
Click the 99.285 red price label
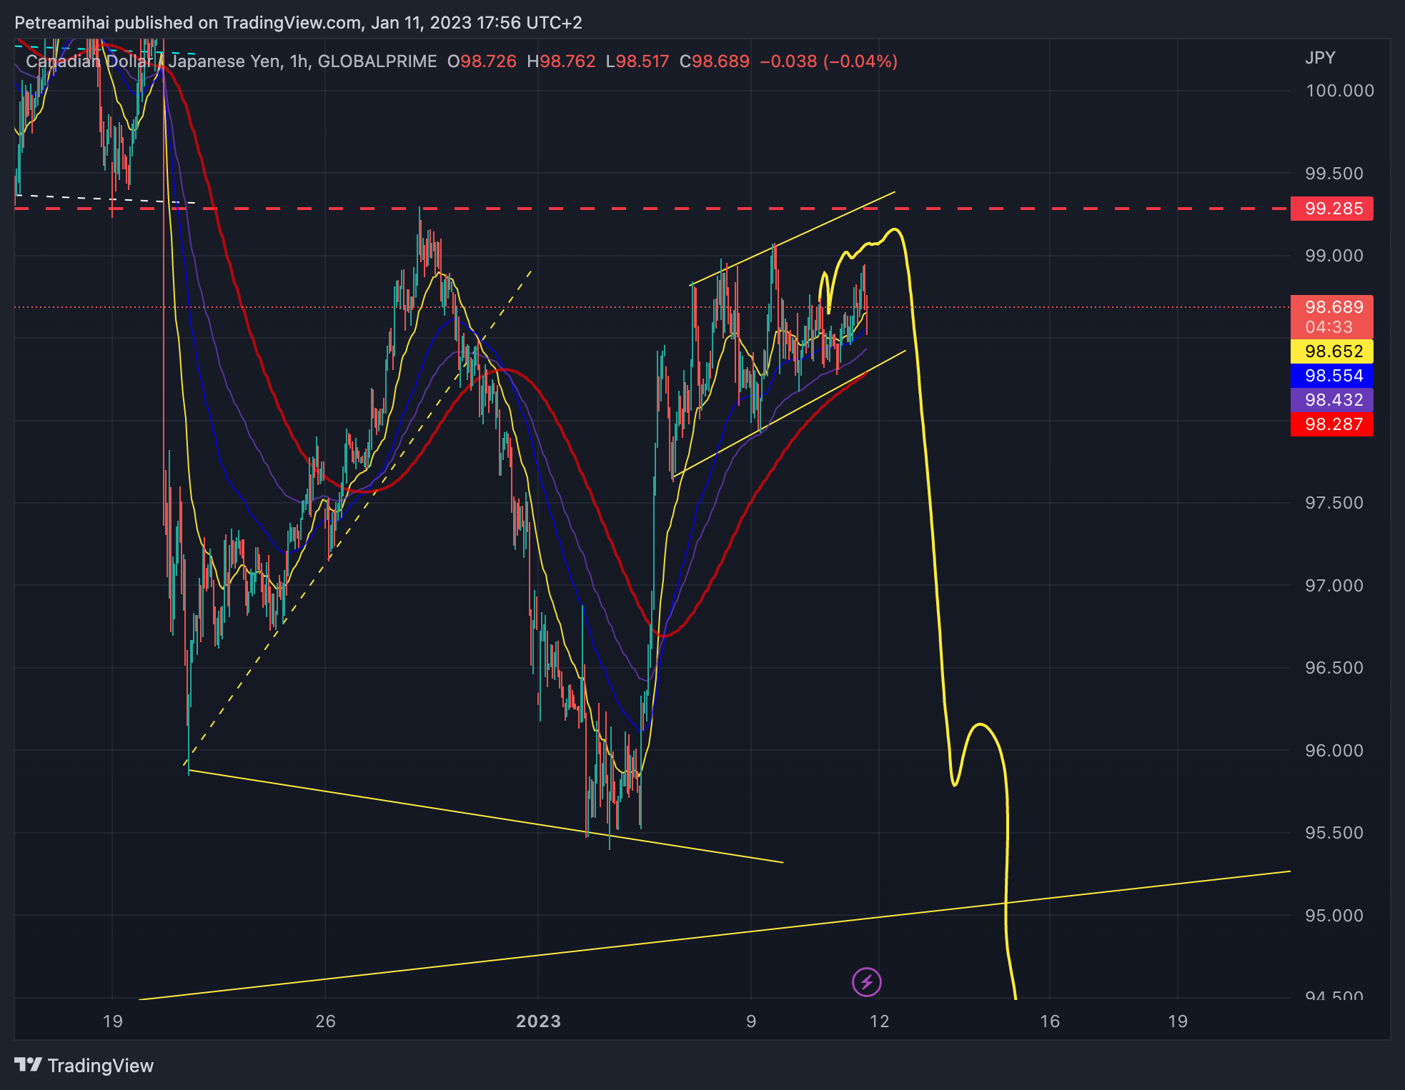(x=1331, y=209)
